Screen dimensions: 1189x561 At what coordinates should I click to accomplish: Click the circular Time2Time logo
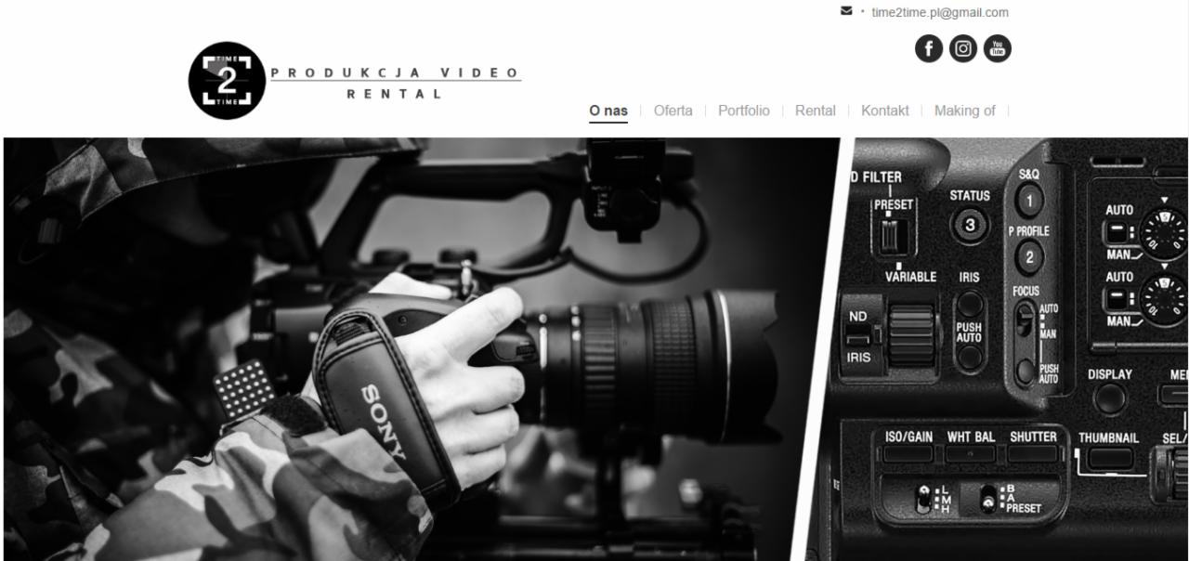click(228, 79)
